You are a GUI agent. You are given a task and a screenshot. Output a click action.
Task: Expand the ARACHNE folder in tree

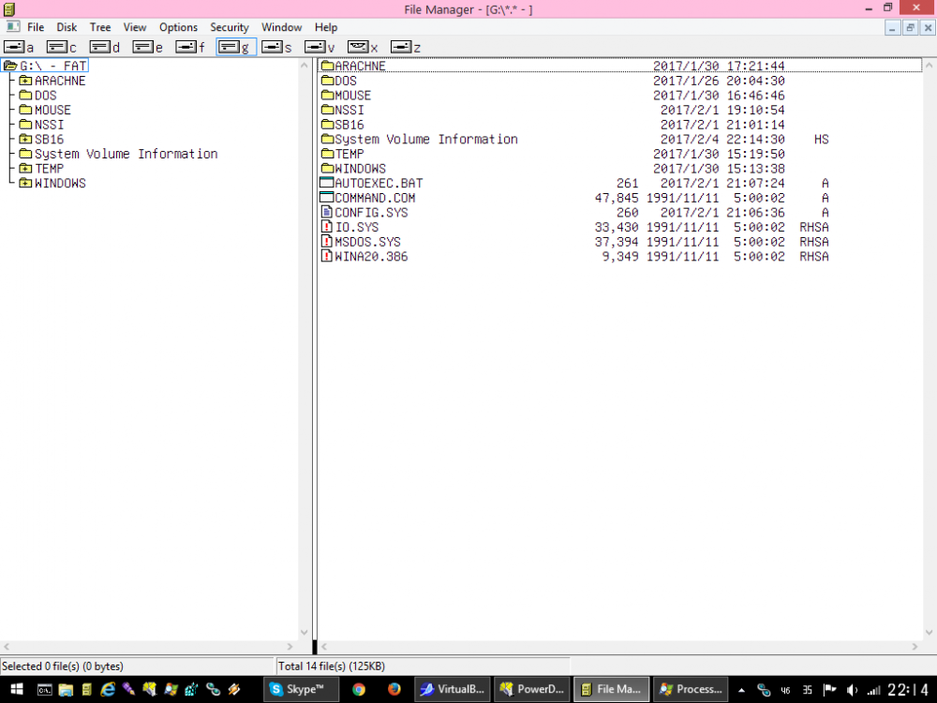pyautogui.click(x=25, y=81)
